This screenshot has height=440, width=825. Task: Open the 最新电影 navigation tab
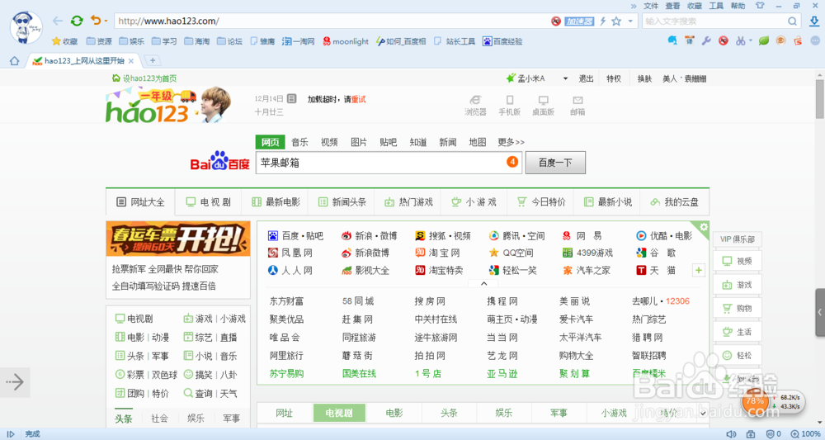(276, 202)
